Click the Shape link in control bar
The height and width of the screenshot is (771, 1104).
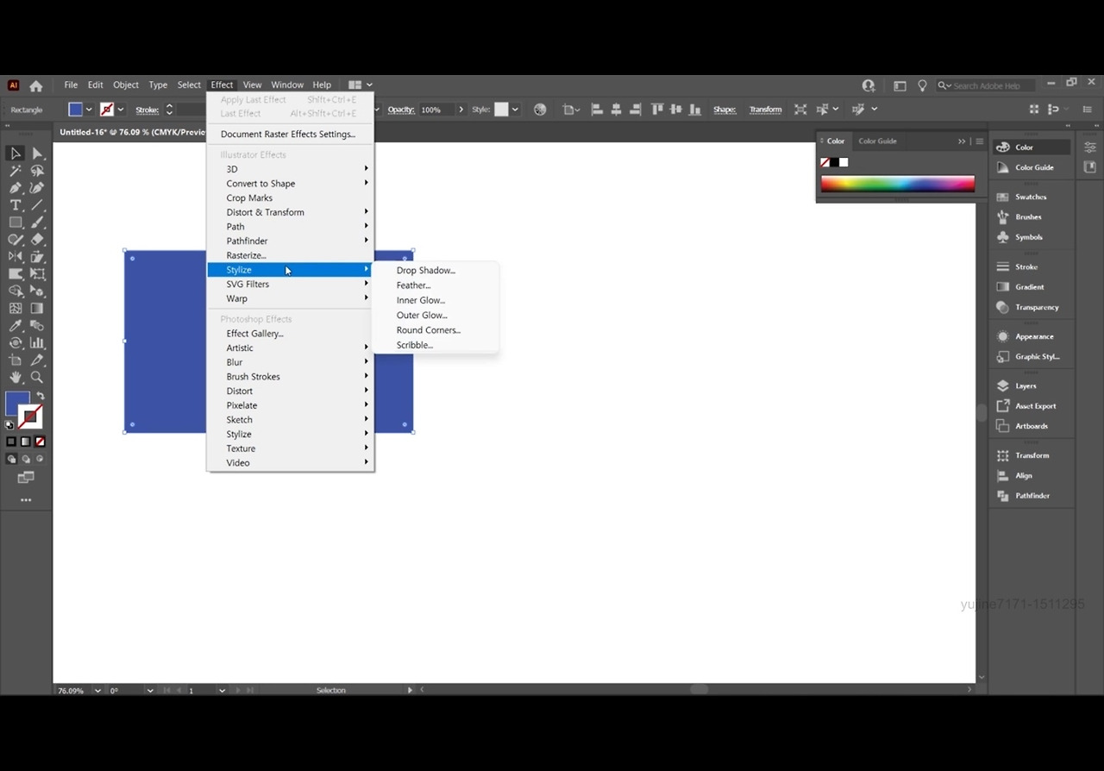724,110
